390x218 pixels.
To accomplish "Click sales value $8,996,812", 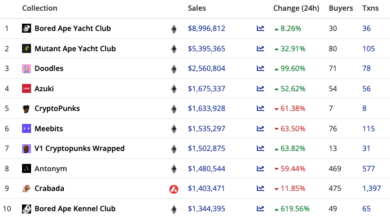I will pyautogui.click(x=207, y=28).
